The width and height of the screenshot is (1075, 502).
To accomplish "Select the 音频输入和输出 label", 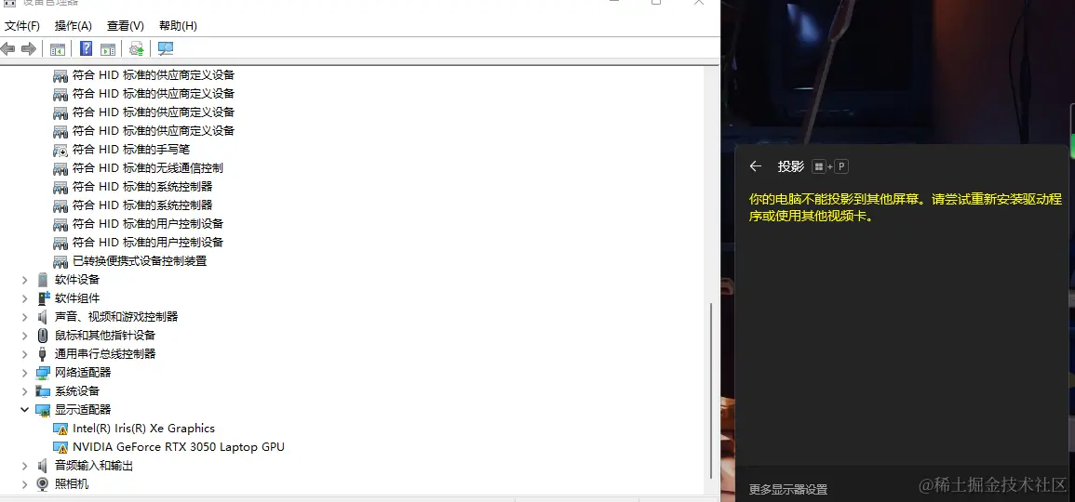I will [94, 465].
